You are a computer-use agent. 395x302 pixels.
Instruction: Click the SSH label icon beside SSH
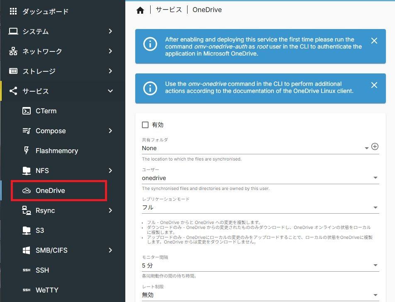point(27,270)
